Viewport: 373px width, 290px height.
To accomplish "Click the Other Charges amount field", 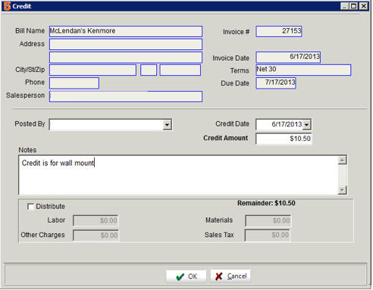I will [96, 235].
